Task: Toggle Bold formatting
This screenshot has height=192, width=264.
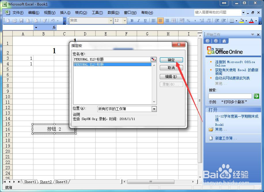Action: point(132,21)
